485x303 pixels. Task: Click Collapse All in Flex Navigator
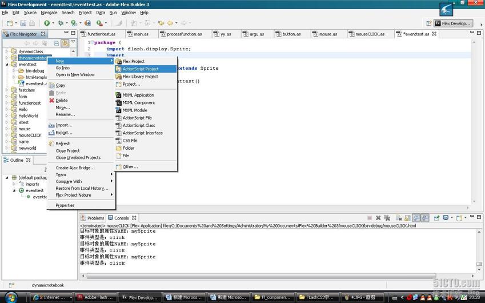(57, 43)
